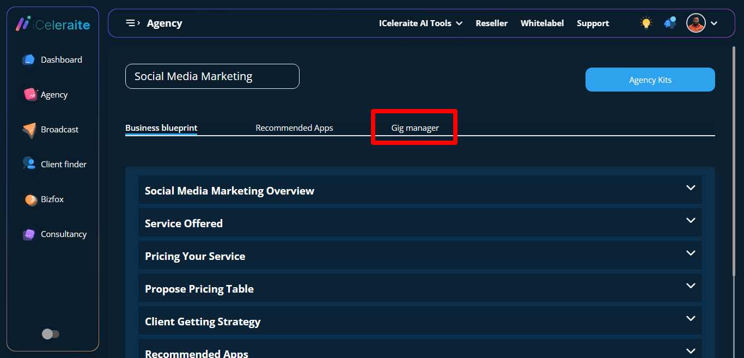
Task: Switch to Gig manager tab
Action: click(x=415, y=128)
